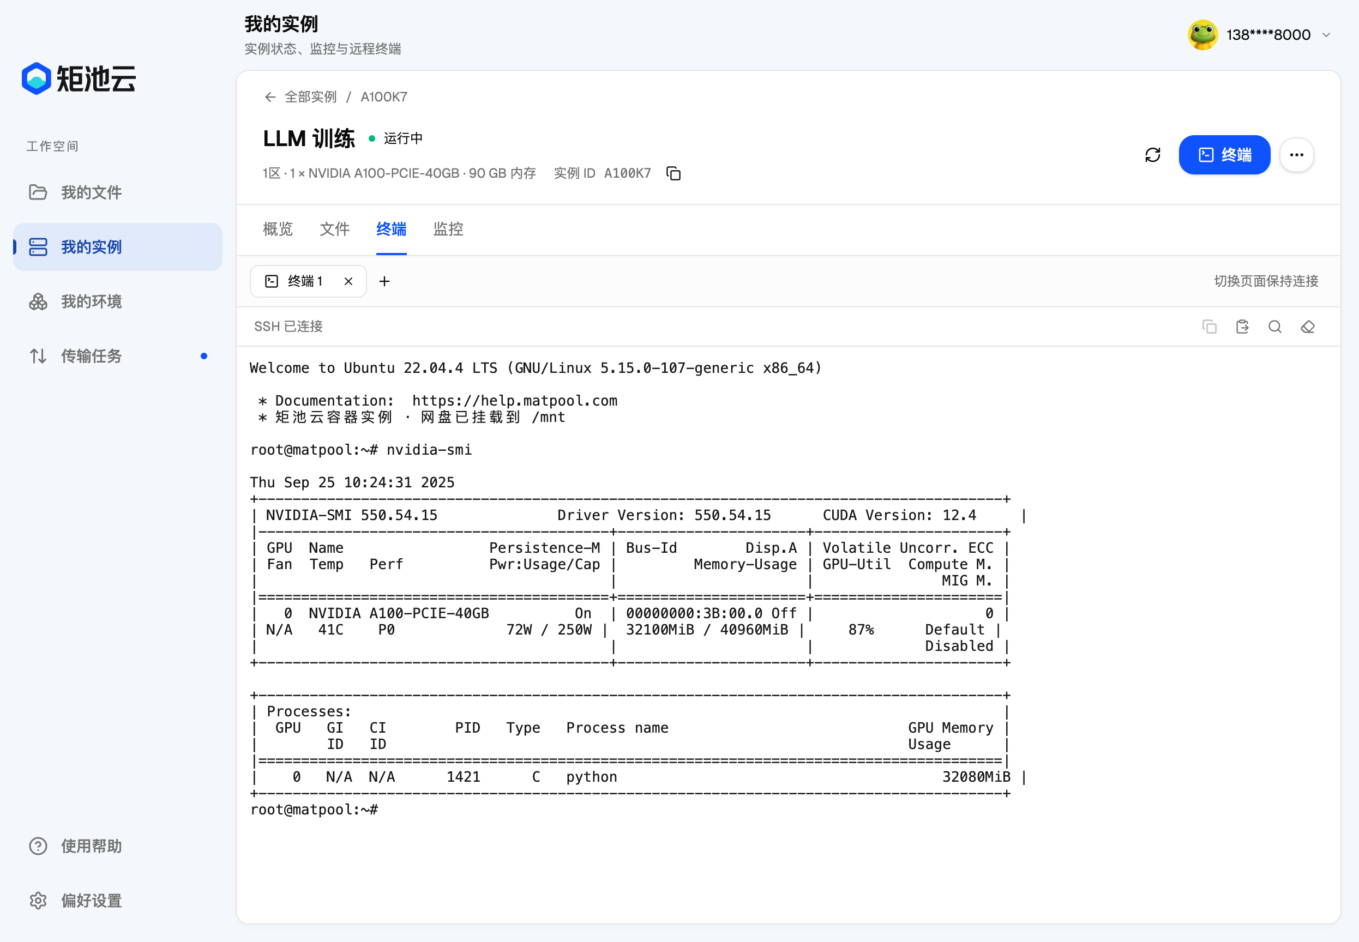Open the more options (three dots) menu

point(1296,155)
